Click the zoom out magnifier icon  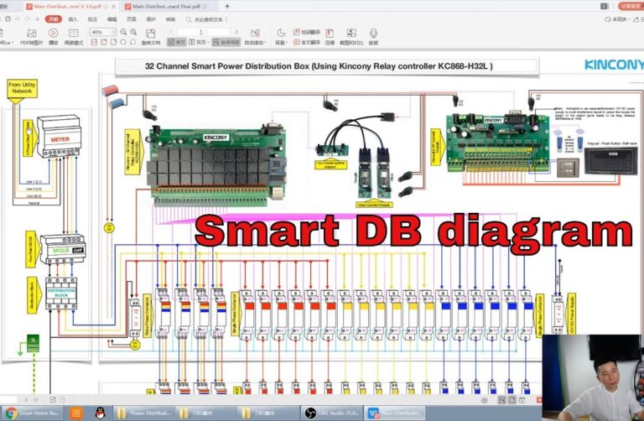[x=123, y=32]
